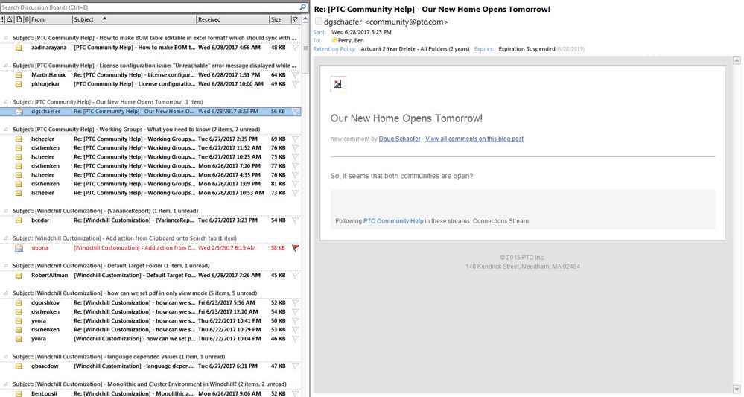Click envelope icon of dschenken 7:20 PM message
The width and height of the screenshot is (744, 397).
point(19,166)
